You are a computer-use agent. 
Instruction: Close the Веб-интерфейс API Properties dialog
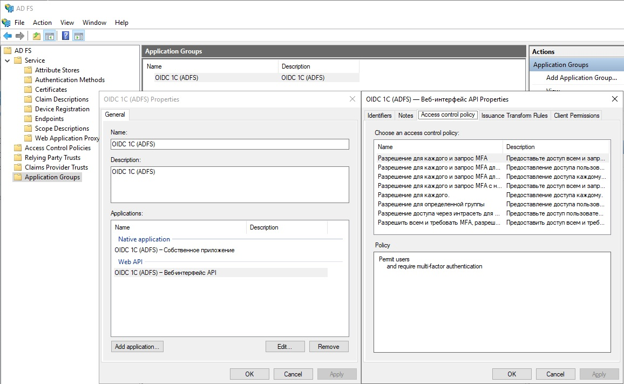[614, 99]
